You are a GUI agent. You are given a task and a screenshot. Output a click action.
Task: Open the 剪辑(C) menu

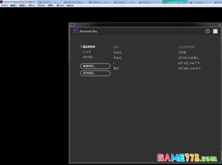point(23,5)
